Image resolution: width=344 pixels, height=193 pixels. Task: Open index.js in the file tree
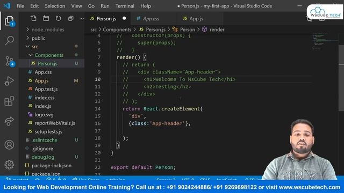[52, 106]
